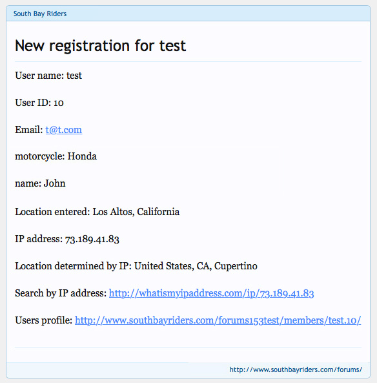Screen dimensions: 377x383
Task: Click the 'User ID: 10' line
Action: point(39,103)
